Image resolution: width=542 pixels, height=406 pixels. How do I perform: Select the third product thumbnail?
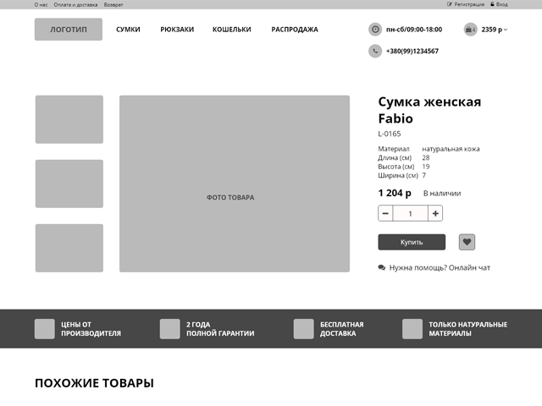pyautogui.click(x=69, y=248)
